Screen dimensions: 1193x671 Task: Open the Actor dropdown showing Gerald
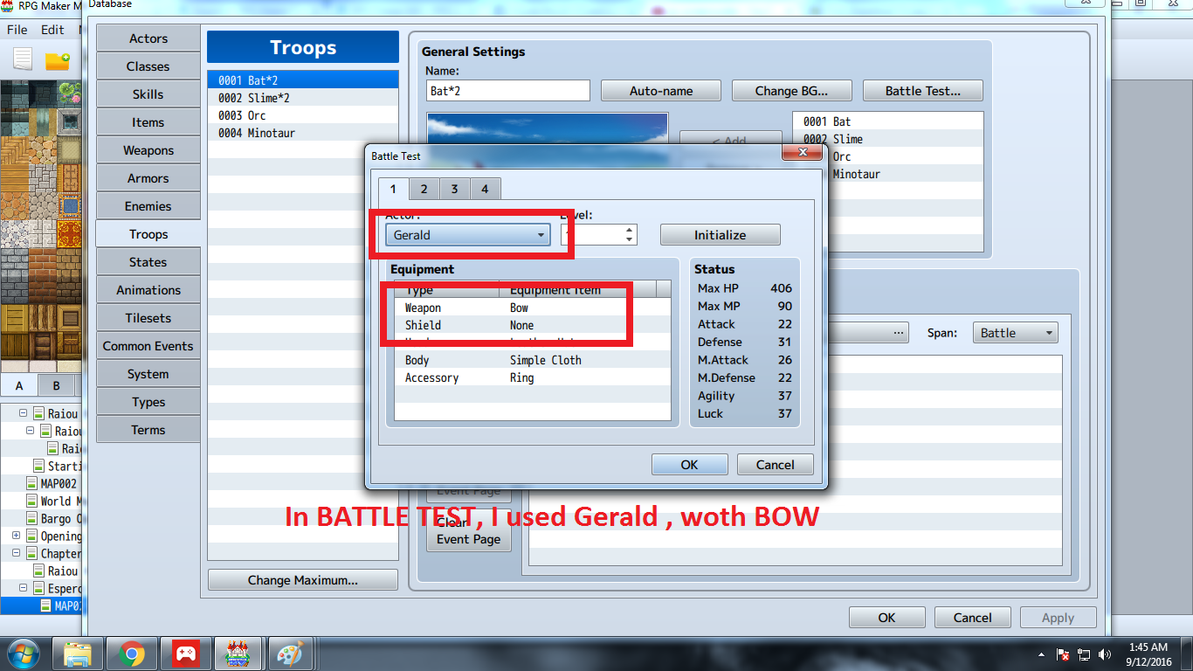pyautogui.click(x=468, y=235)
